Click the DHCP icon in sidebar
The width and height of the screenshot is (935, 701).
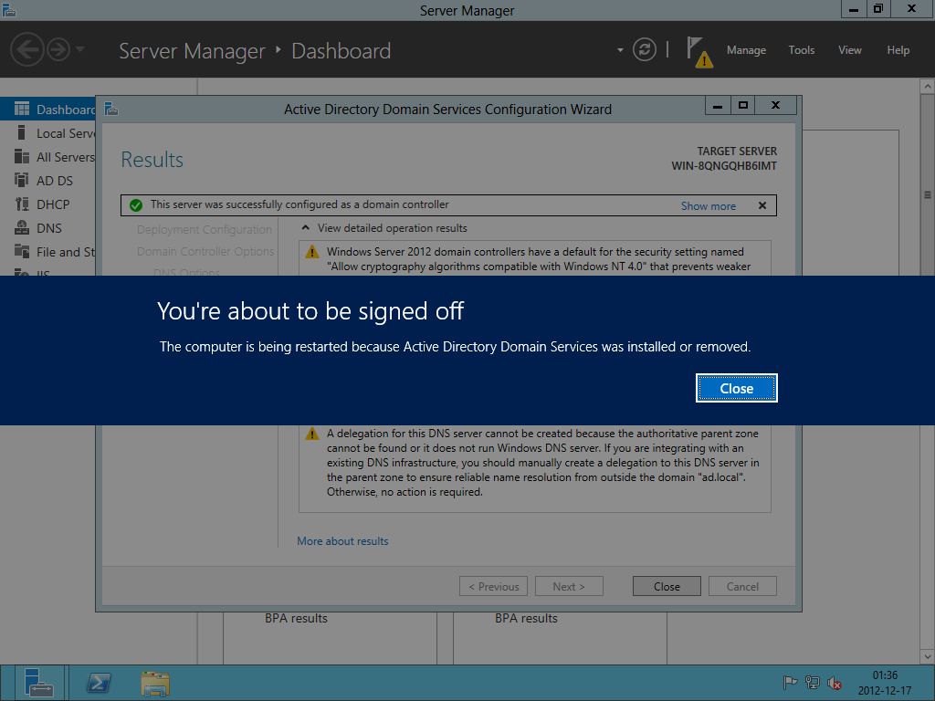pyautogui.click(x=22, y=204)
